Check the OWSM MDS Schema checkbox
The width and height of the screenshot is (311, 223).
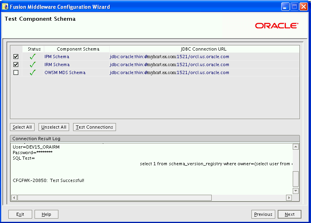[16, 72]
